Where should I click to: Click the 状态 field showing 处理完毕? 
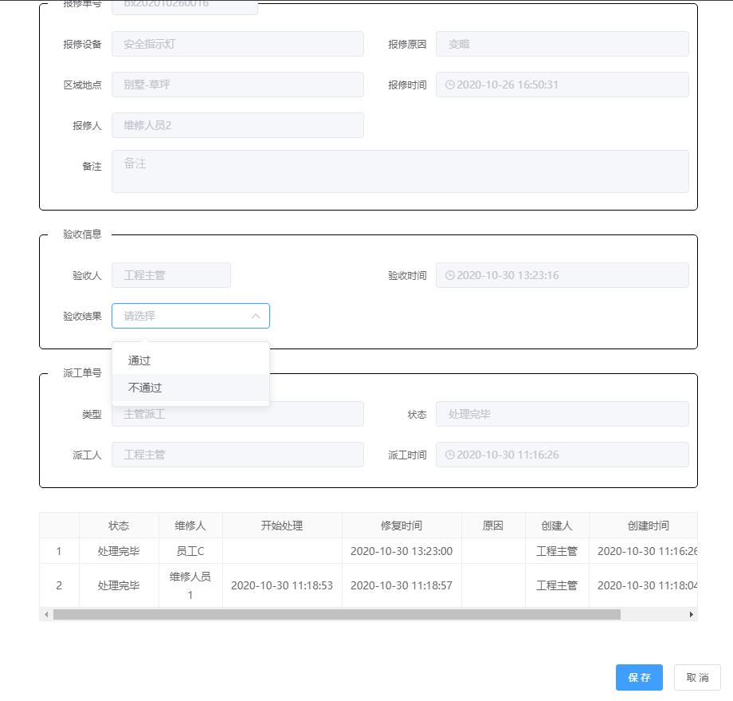pos(562,414)
